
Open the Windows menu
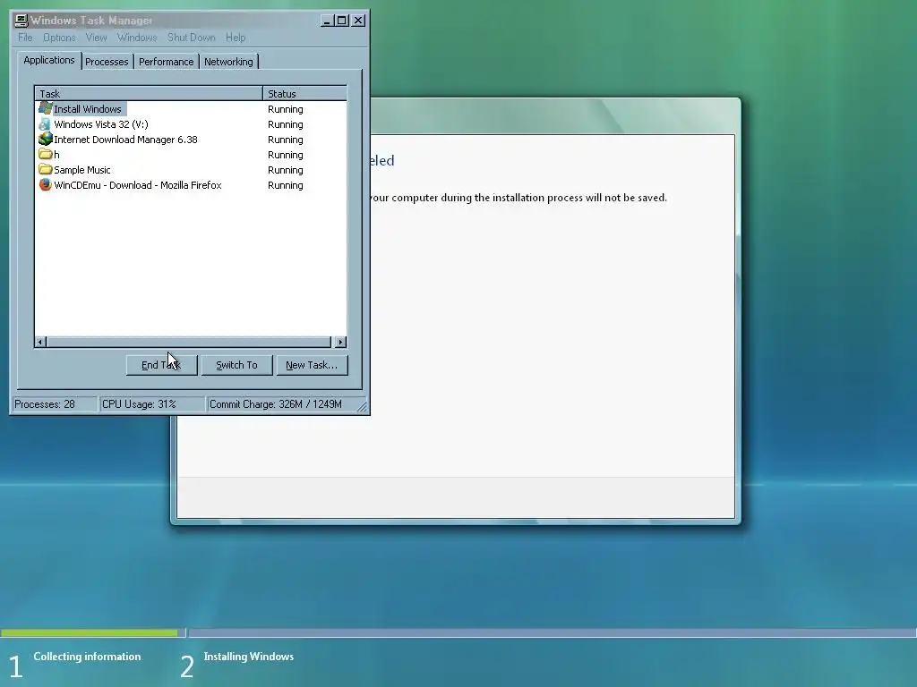pyautogui.click(x=137, y=38)
